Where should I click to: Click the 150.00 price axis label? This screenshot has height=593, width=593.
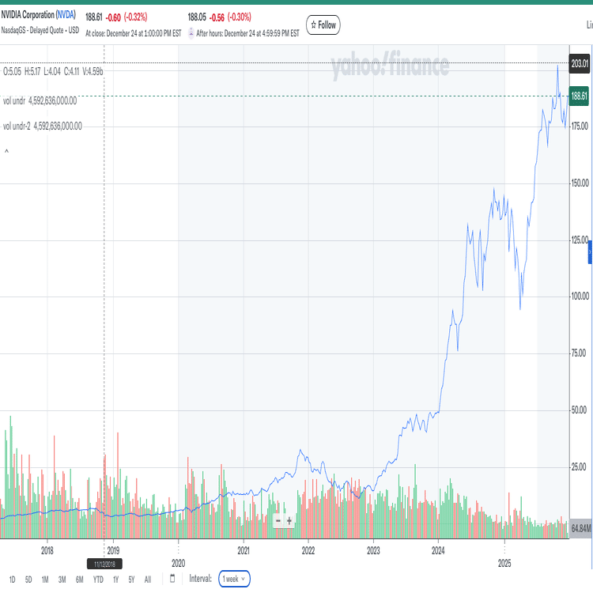(580, 183)
